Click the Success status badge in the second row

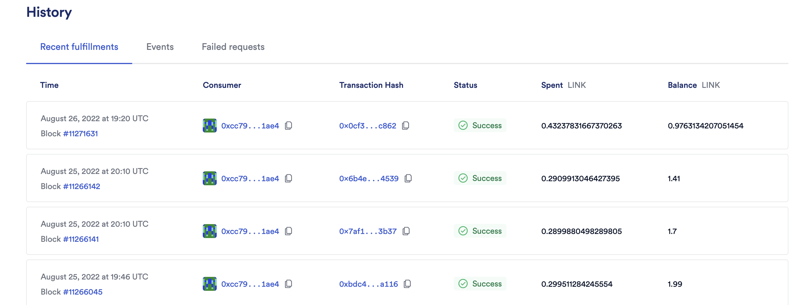pos(480,178)
